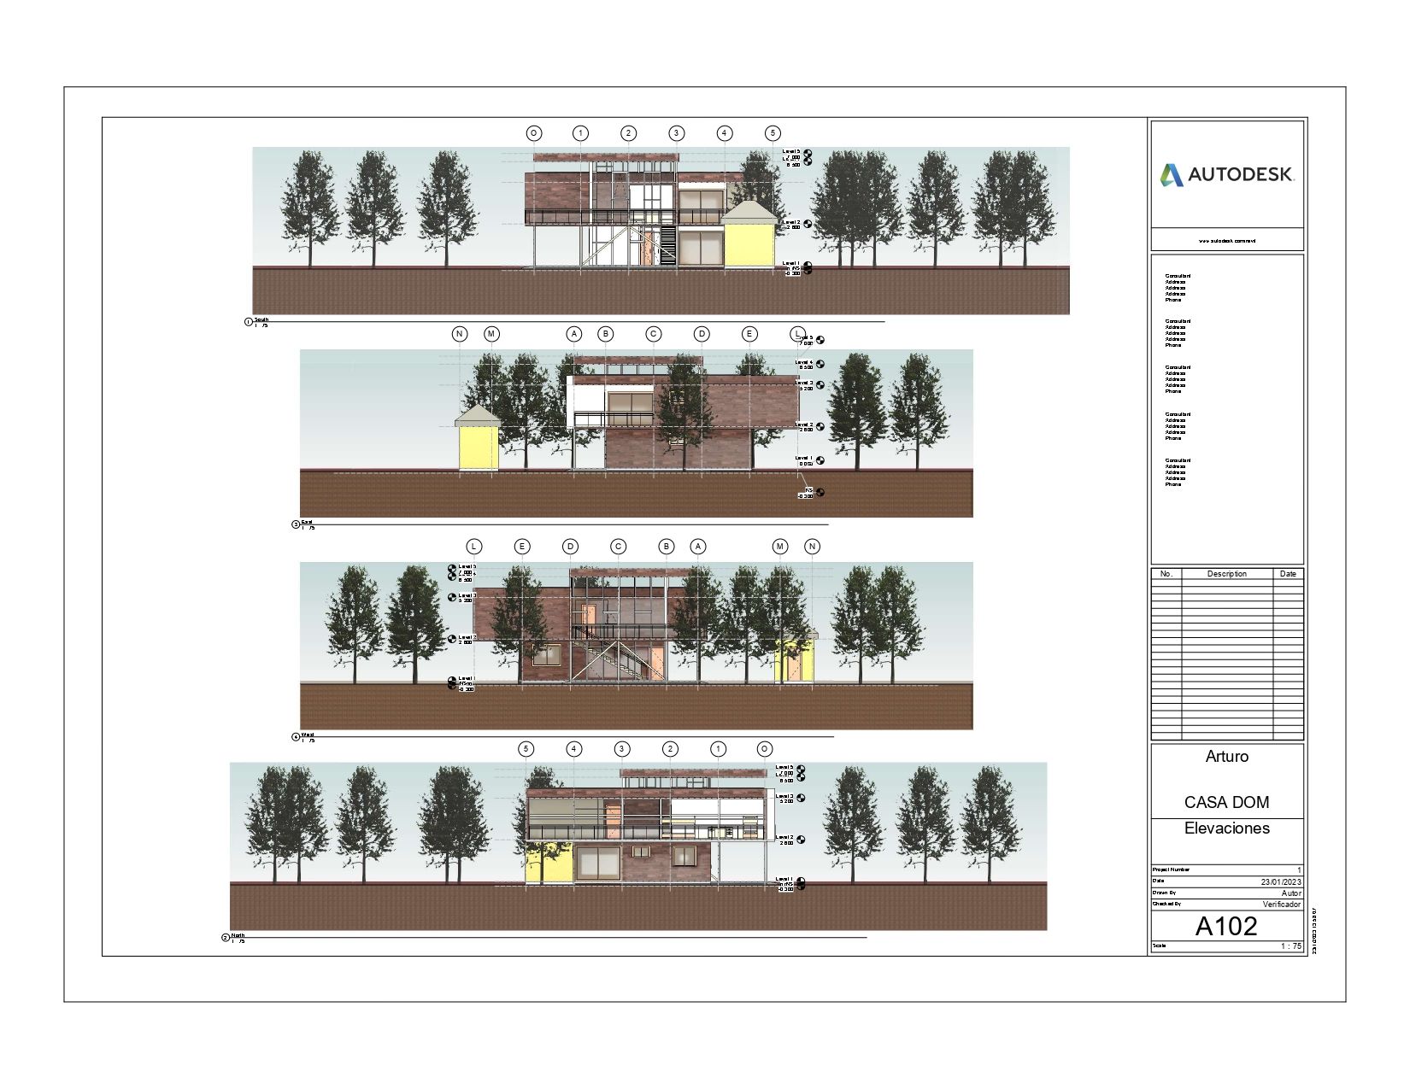Select grid bubble 3 on North elevation
The width and height of the screenshot is (1410, 1089).
tap(622, 749)
